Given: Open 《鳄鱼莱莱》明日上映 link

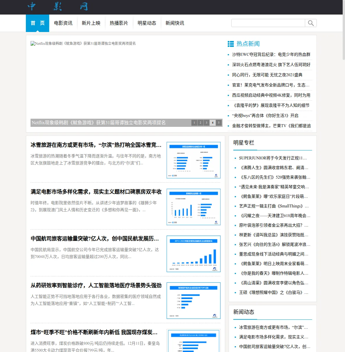Looking at the screenshot, I should (x=274, y=264).
